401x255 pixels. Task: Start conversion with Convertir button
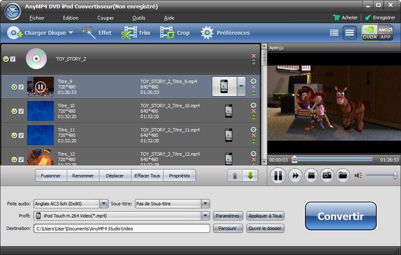pyautogui.click(x=341, y=216)
